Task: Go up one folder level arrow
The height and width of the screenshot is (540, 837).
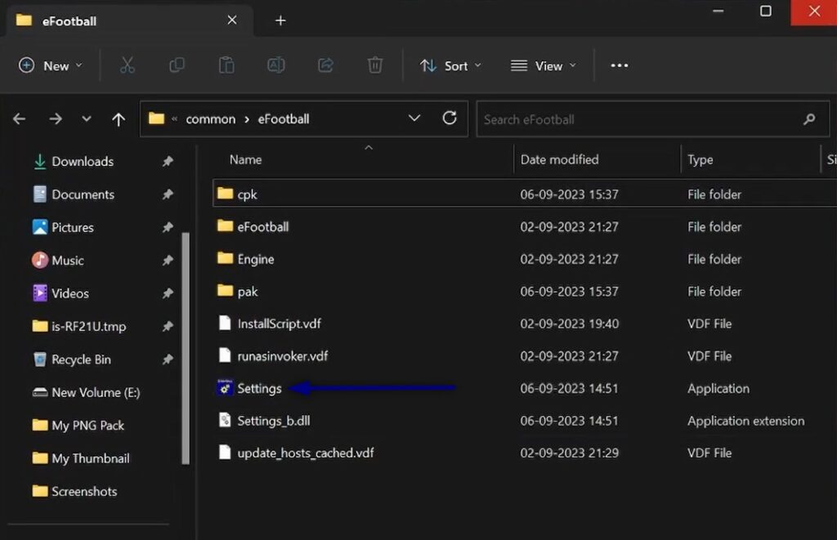Action: 119,119
